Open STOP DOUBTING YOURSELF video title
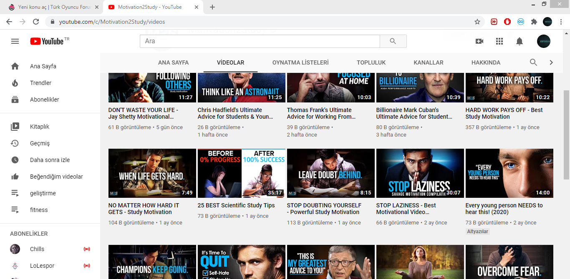This screenshot has width=570, height=279. (x=324, y=209)
